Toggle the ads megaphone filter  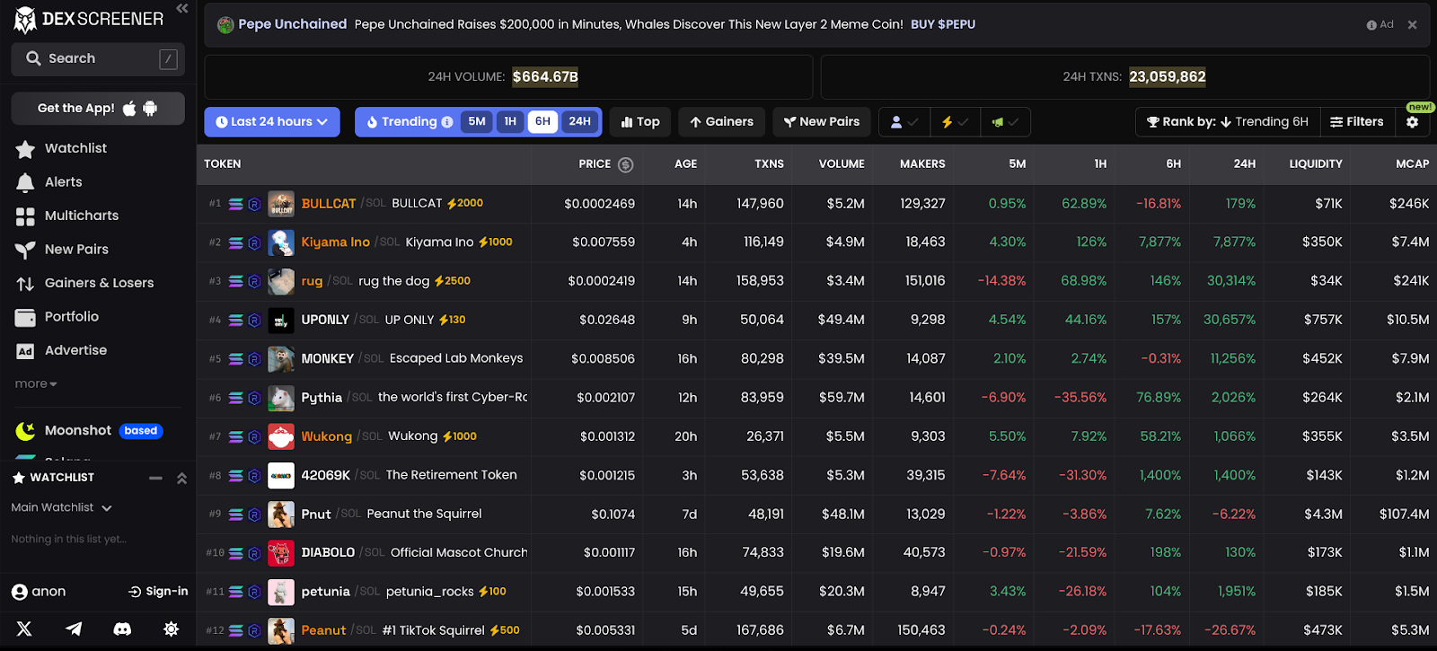click(x=1005, y=122)
